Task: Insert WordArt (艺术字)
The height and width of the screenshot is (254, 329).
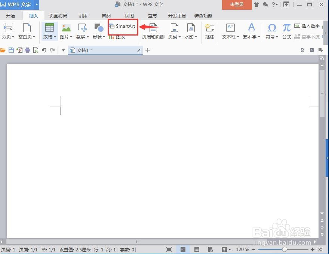Action: (251, 31)
